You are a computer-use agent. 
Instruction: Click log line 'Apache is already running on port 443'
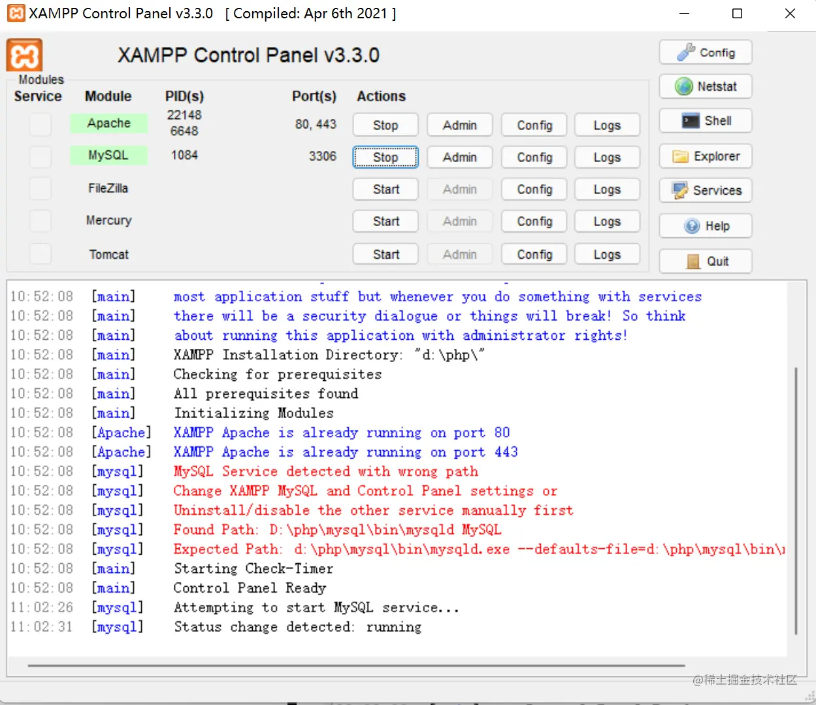(346, 452)
